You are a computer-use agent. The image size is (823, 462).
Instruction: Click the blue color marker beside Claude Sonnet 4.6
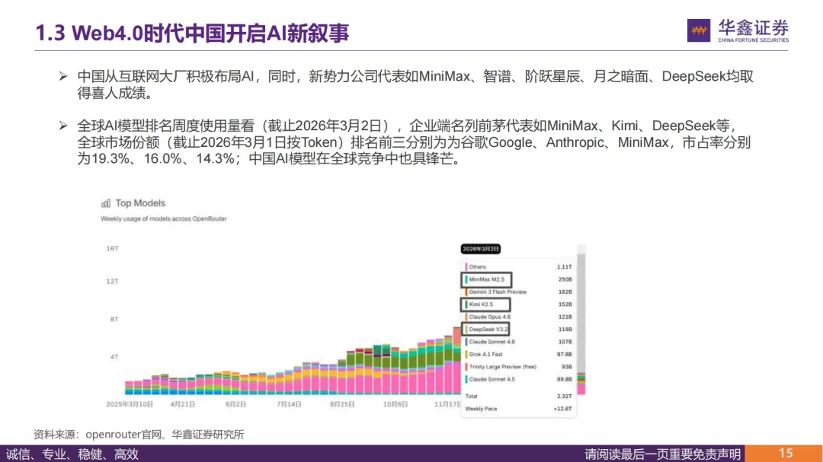[x=466, y=342]
